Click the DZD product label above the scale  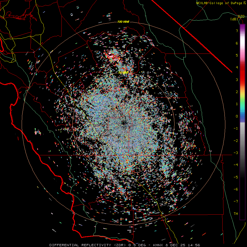[241, 16]
